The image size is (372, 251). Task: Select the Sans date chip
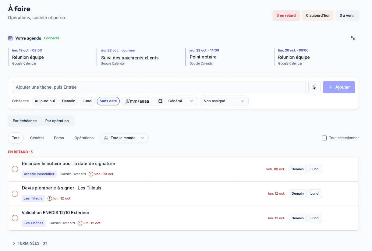(108, 101)
